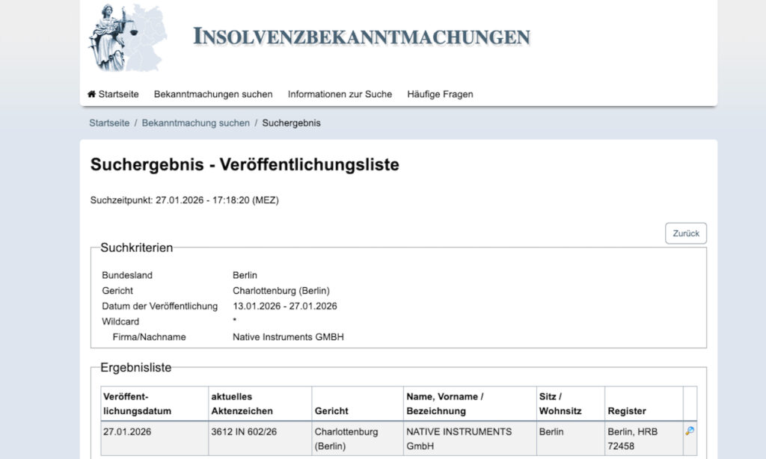Open the Häufige Fragen page
Screen dimensions: 766x459
[440, 94]
